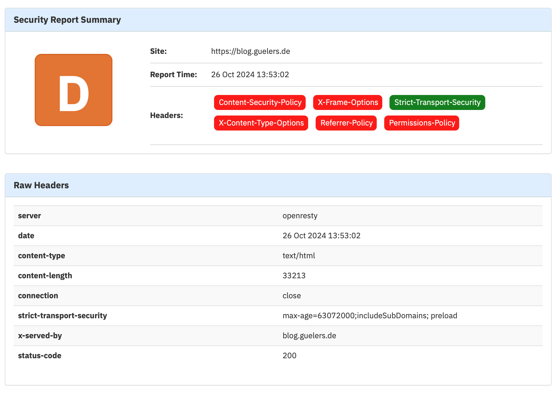Select the 'connection' header name
558x401 pixels.
38,296
